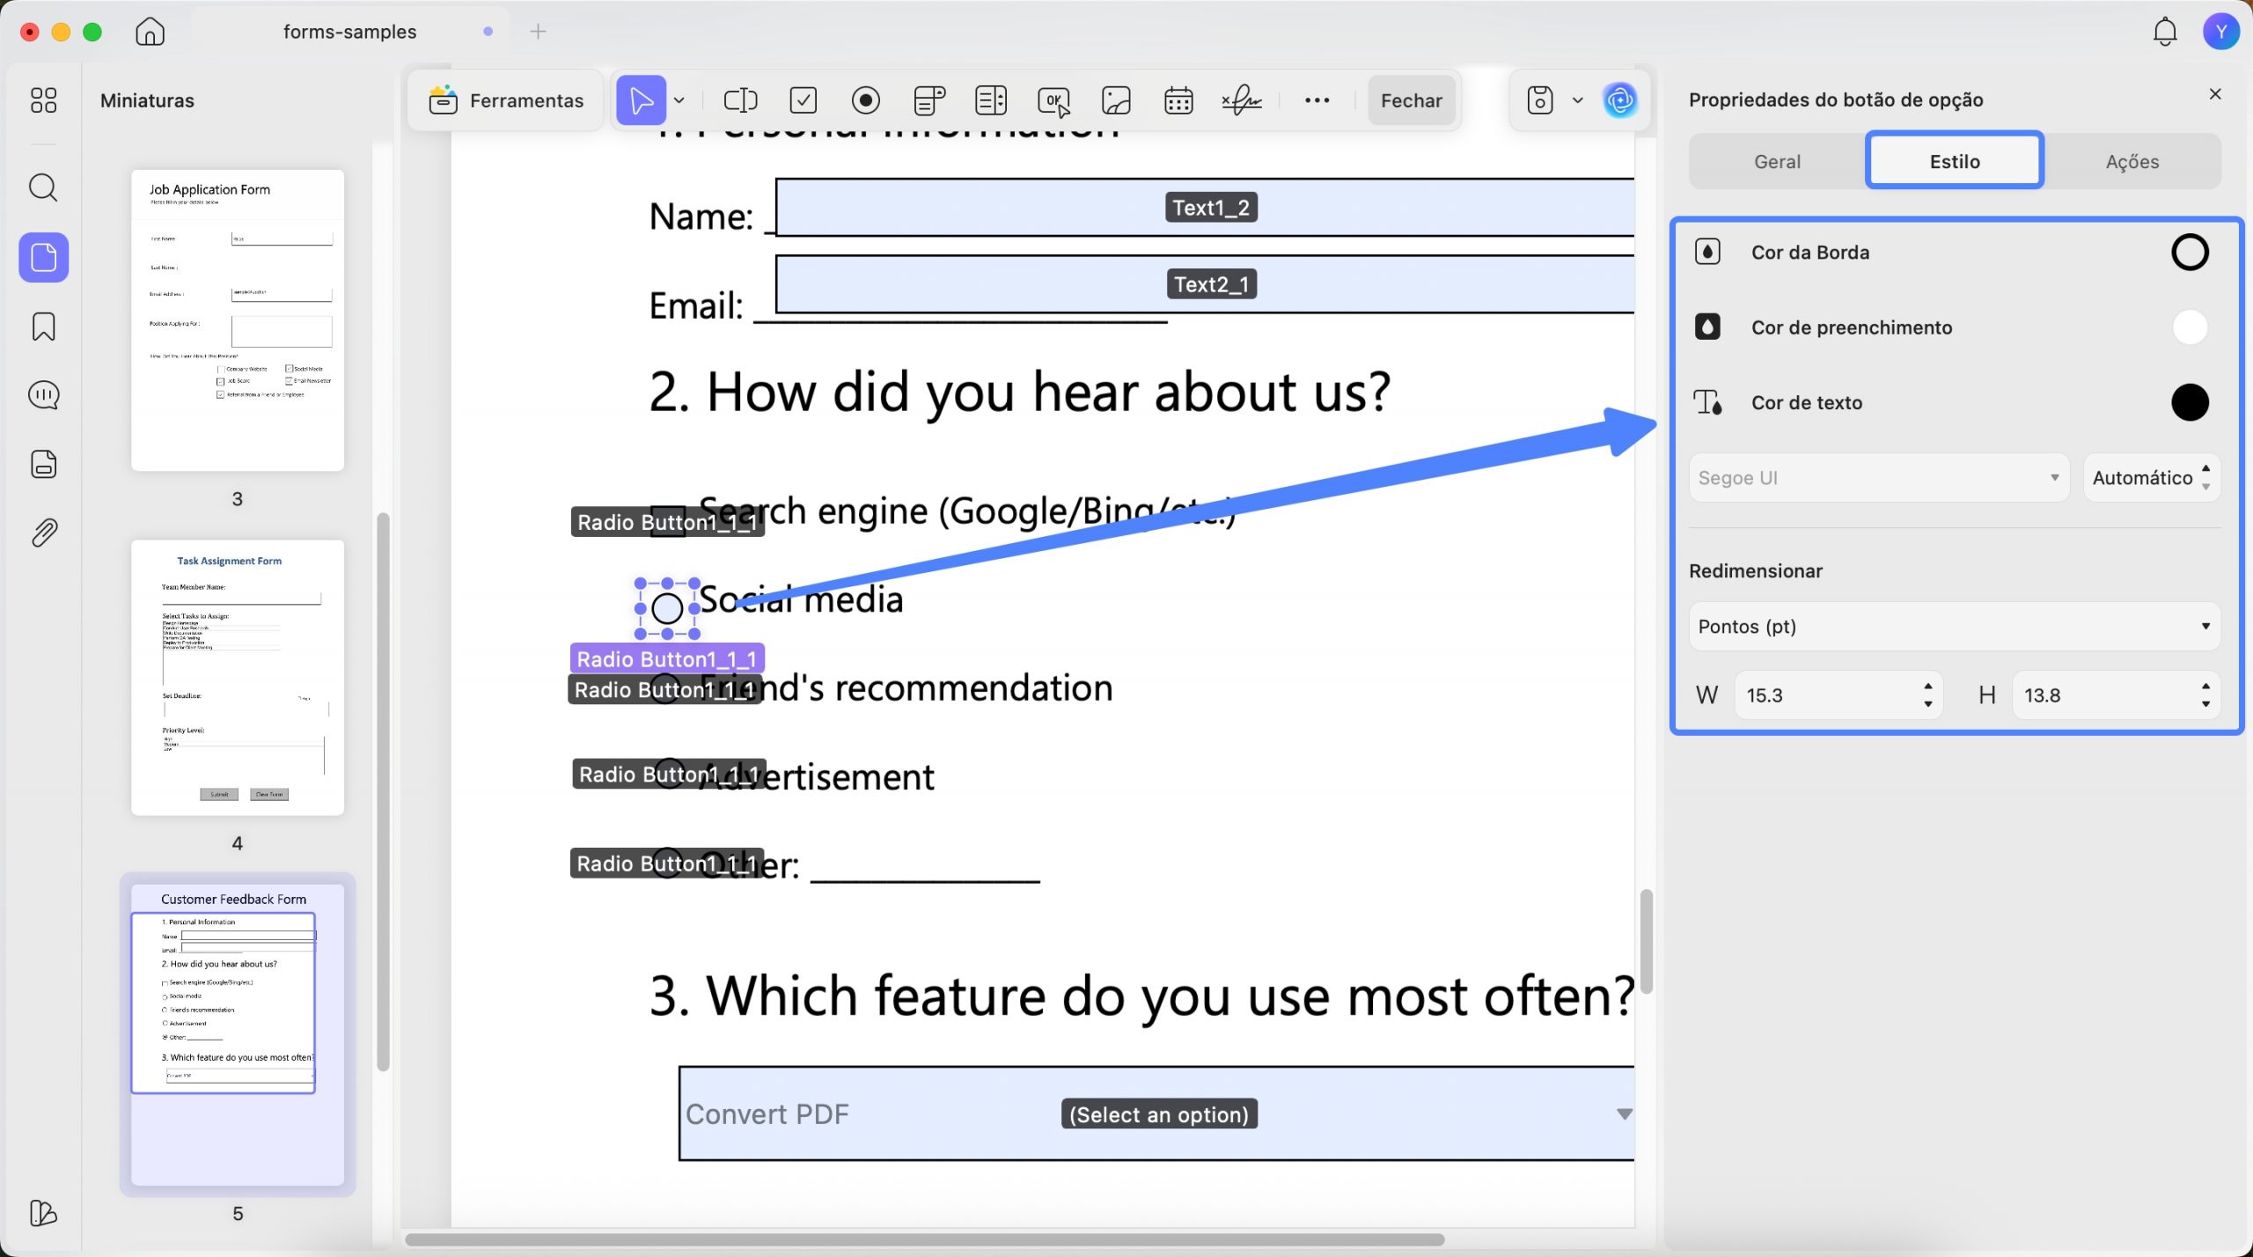Open the Convert PDF dropdown field
The width and height of the screenshot is (2253, 1257).
[1156, 1114]
